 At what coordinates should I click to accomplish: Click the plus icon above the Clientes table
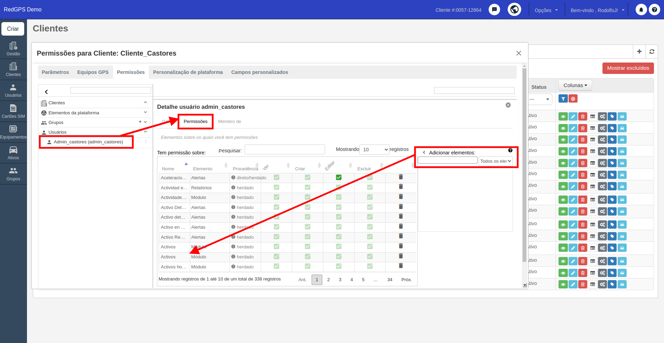click(x=639, y=51)
